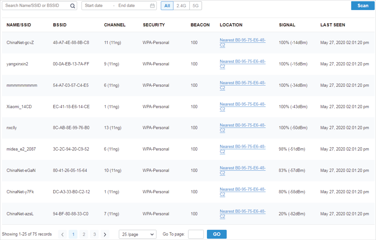Viewport: 376px width, 240px height.
Task: Filter by 5G band
Action: coord(196,6)
